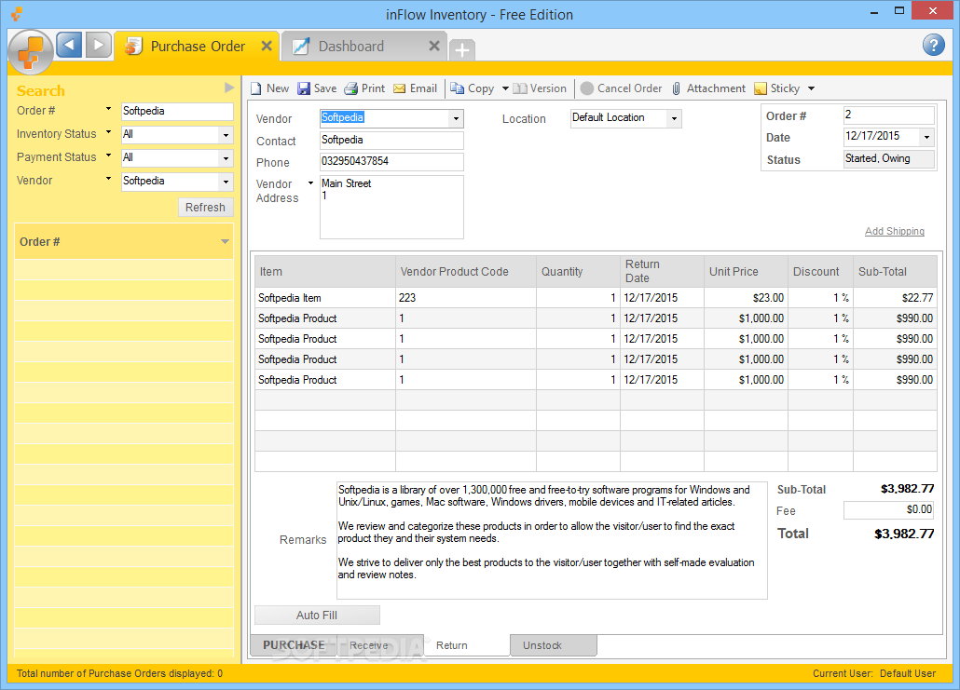This screenshot has width=960, height=690.
Task: Click the $23.00 unit price cell
Action: [x=746, y=298]
